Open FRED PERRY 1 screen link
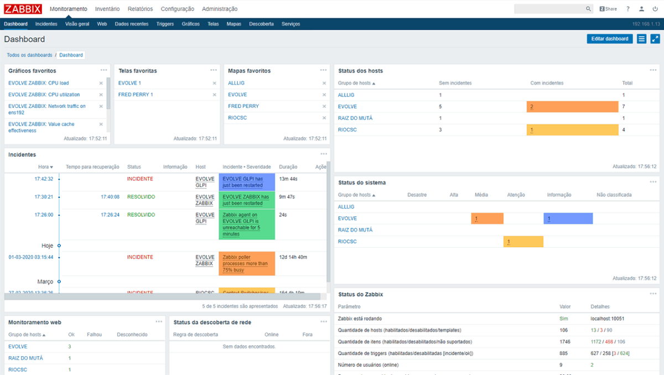The image size is (664, 375). pos(136,95)
